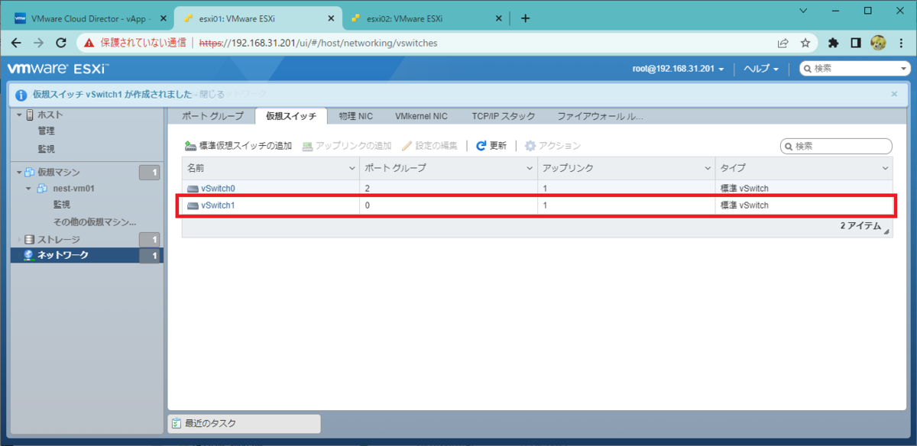Screen dimensions: 917x446
Task: Switch to the ポート グループ tab
Action: (x=212, y=116)
